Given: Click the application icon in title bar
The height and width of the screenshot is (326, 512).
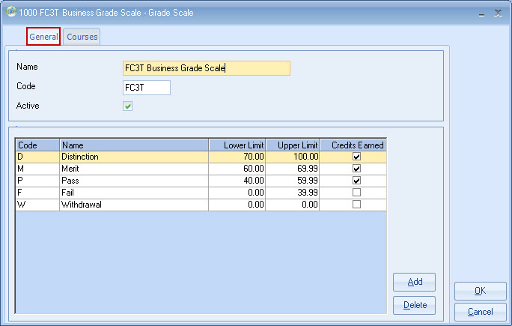Looking at the screenshot, I should pos(11,12).
